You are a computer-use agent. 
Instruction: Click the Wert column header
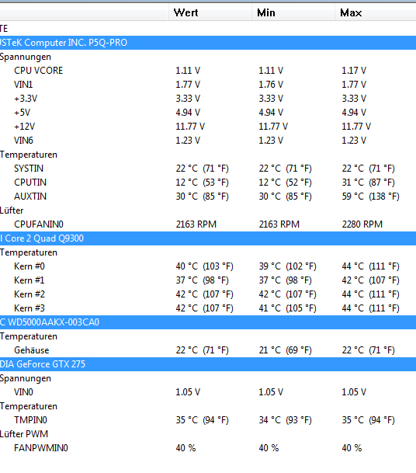click(210, 12)
